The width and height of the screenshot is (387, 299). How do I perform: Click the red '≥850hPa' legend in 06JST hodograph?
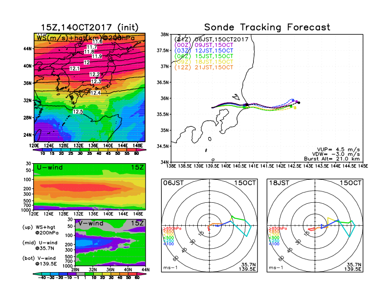click(169, 228)
